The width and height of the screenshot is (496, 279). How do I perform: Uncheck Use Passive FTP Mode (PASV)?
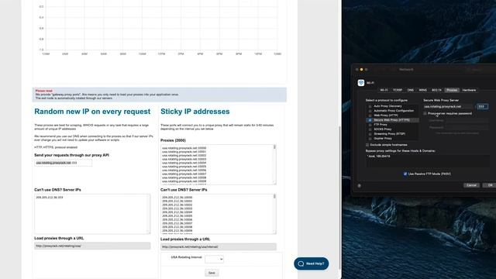pyautogui.click(x=405, y=174)
